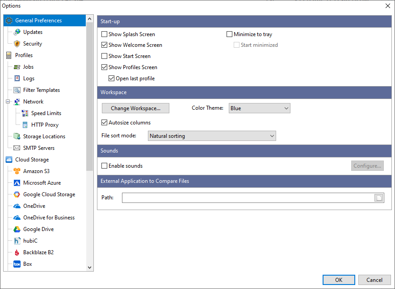The height and width of the screenshot is (289, 395).
Task: Toggle the Start minimized checkbox
Action: 236,45
